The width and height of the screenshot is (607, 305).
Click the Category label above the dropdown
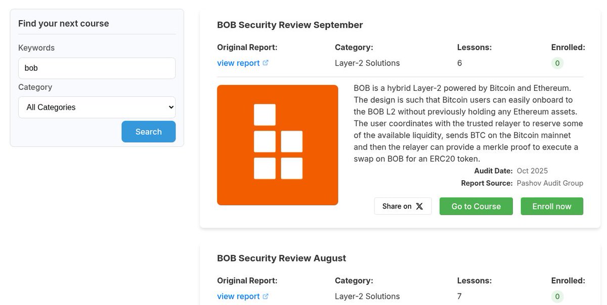[35, 87]
